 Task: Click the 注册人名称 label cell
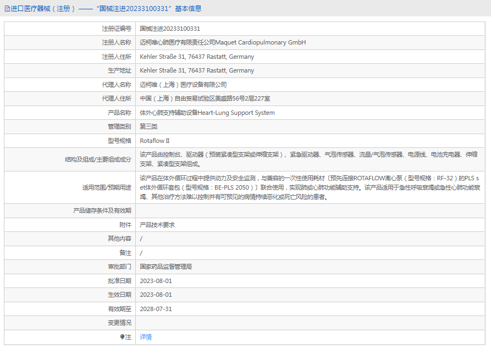(70, 42)
